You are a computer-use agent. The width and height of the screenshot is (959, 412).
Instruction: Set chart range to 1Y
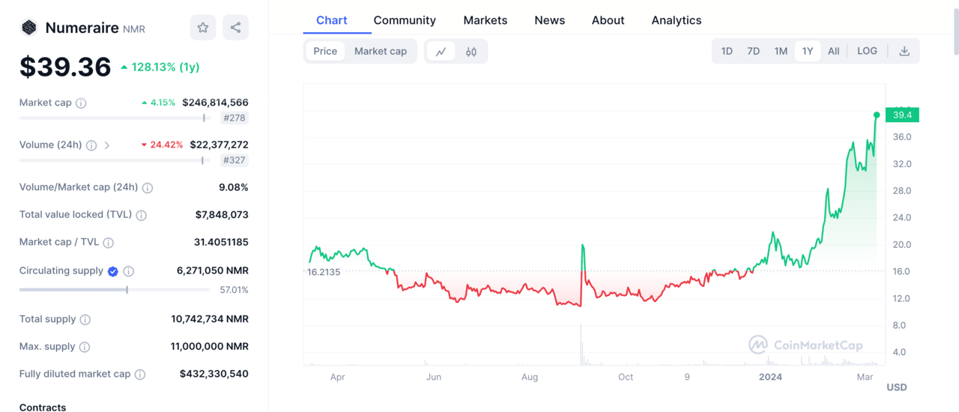808,51
